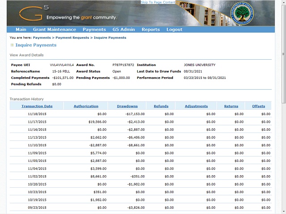
Task: Click Logout in the navigation bar
Action: click(x=174, y=29)
